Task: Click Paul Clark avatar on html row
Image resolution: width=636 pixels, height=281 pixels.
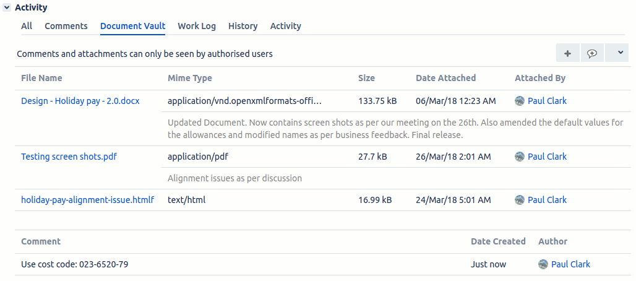Action: point(520,200)
